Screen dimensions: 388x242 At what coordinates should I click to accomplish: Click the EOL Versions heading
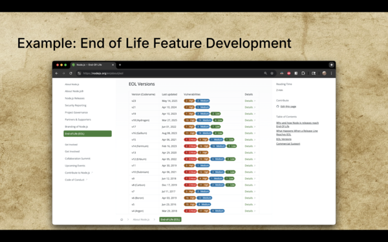coord(142,84)
